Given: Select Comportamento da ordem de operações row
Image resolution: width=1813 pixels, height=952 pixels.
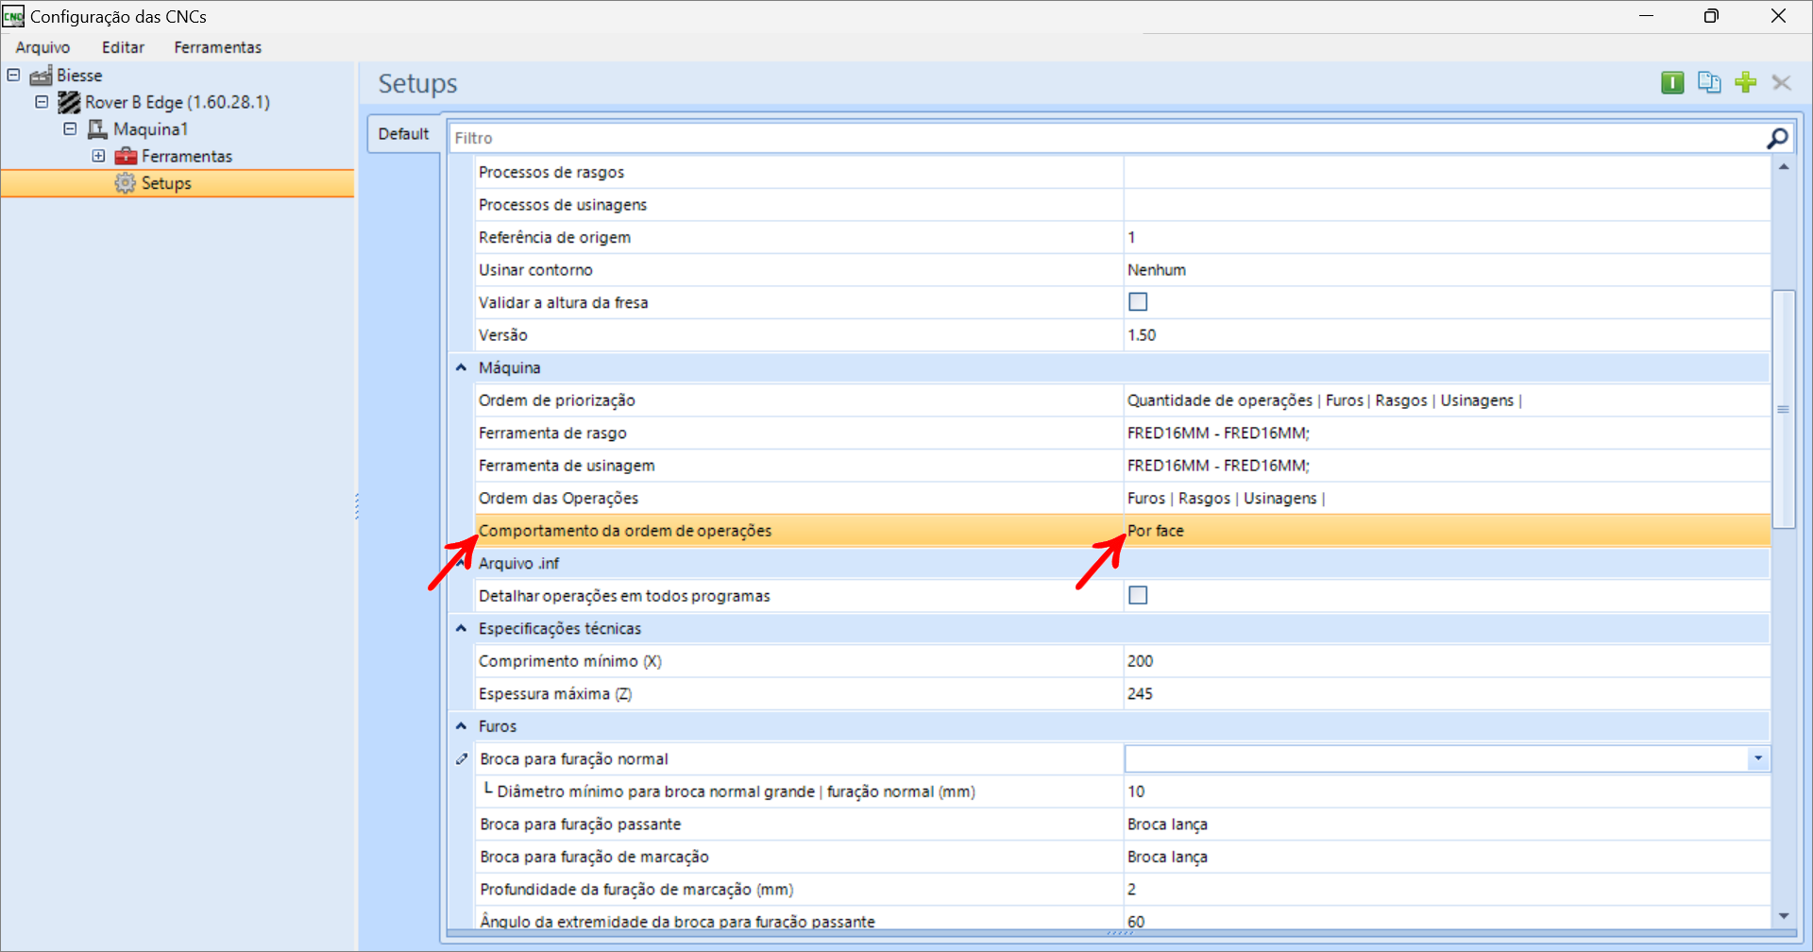Looking at the screenshot, I should [1122, 531].
